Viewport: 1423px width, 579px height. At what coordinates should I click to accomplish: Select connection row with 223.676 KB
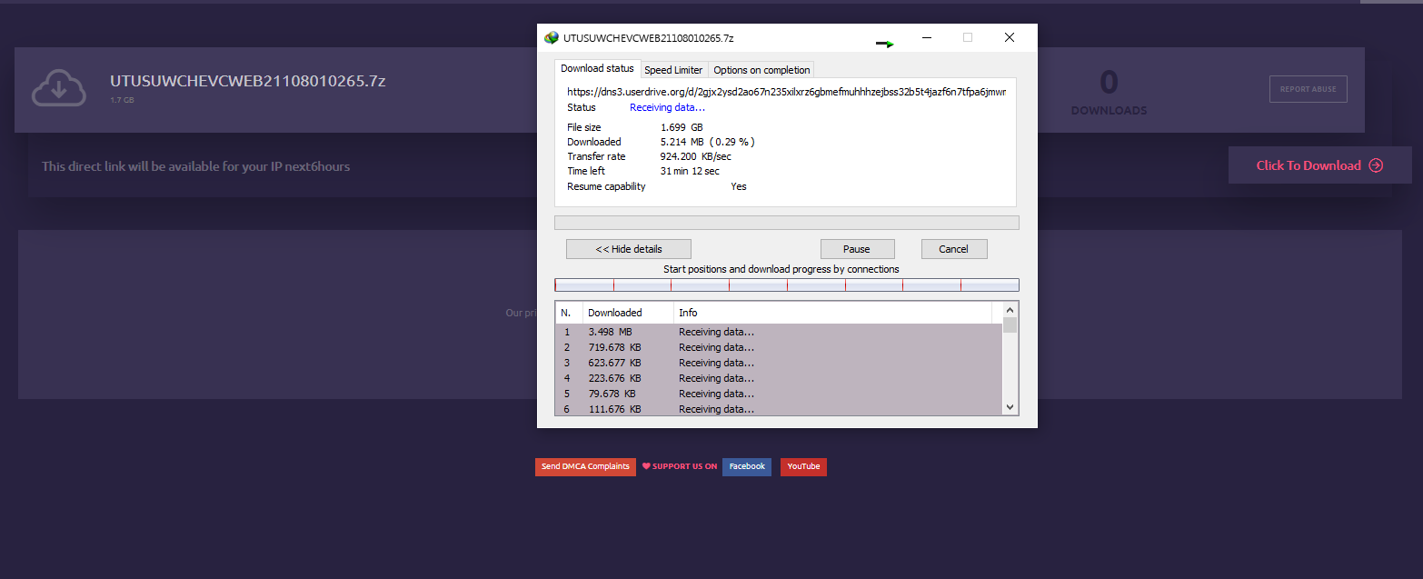(779, 378)
